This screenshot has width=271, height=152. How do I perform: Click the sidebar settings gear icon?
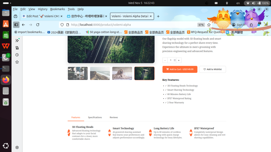(17, 148)
